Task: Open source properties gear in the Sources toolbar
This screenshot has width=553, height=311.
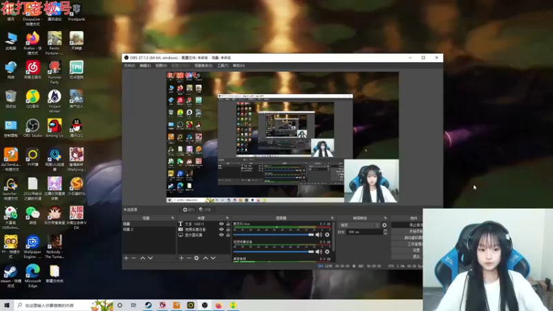Action: (x=196, y=258)
